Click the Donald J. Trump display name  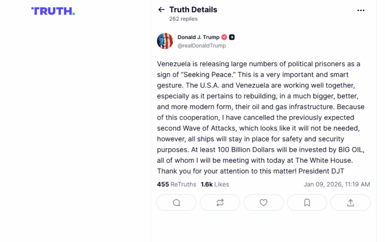(199, 37)
